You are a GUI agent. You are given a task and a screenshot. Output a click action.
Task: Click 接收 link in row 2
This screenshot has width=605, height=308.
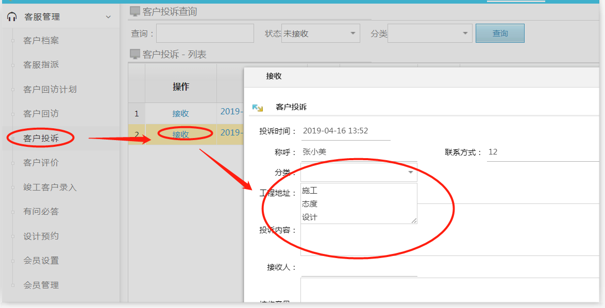point(180,134)
